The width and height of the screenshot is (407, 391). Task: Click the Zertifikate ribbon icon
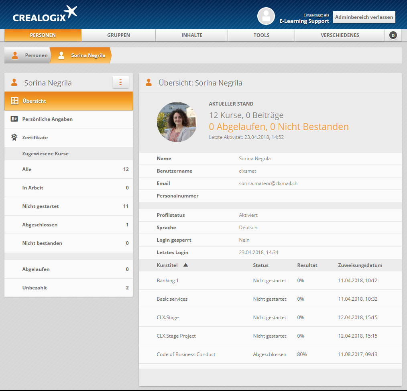click(14, 138)
